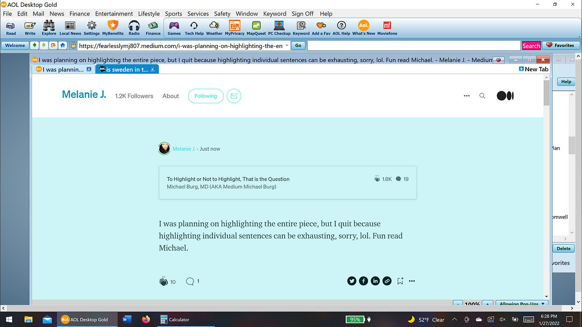Screen dimensions: 582x327
Task: Go forward with the right arrow button
Action: coord(44,45)
